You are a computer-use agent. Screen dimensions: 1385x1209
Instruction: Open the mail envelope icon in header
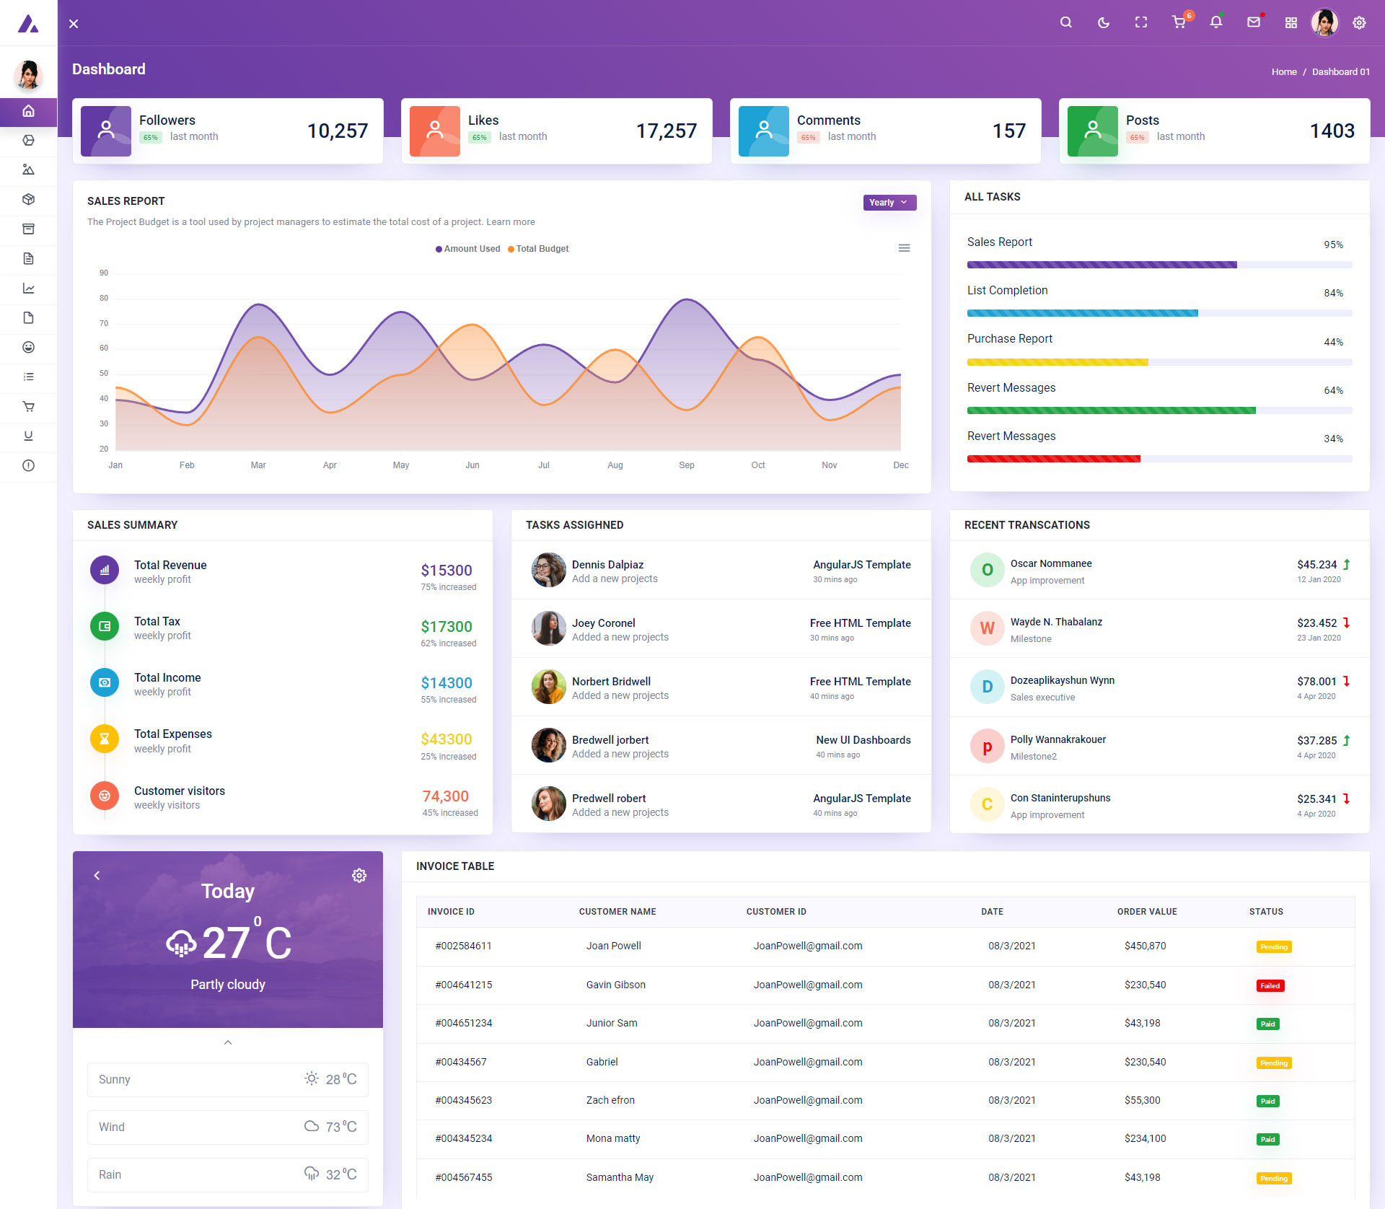point(1254,22)
